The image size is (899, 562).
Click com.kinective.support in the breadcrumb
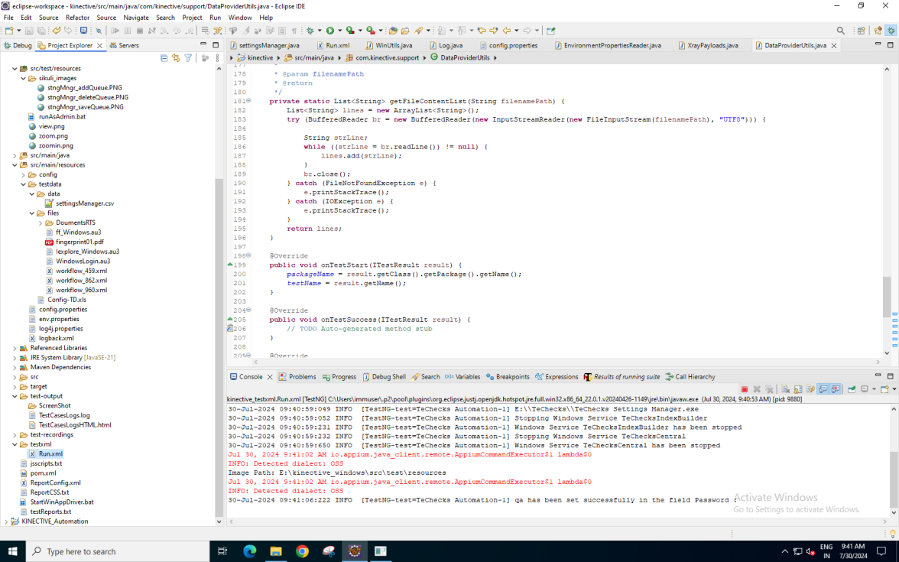click(x=388, y=58)
